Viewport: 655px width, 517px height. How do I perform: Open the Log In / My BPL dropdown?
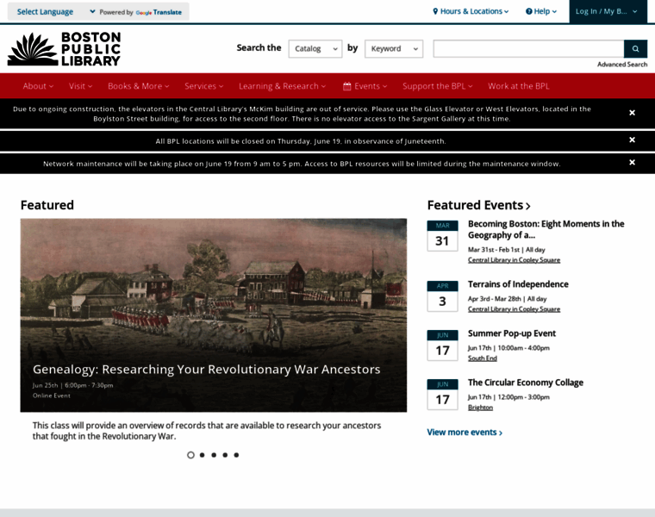[608, 11]
